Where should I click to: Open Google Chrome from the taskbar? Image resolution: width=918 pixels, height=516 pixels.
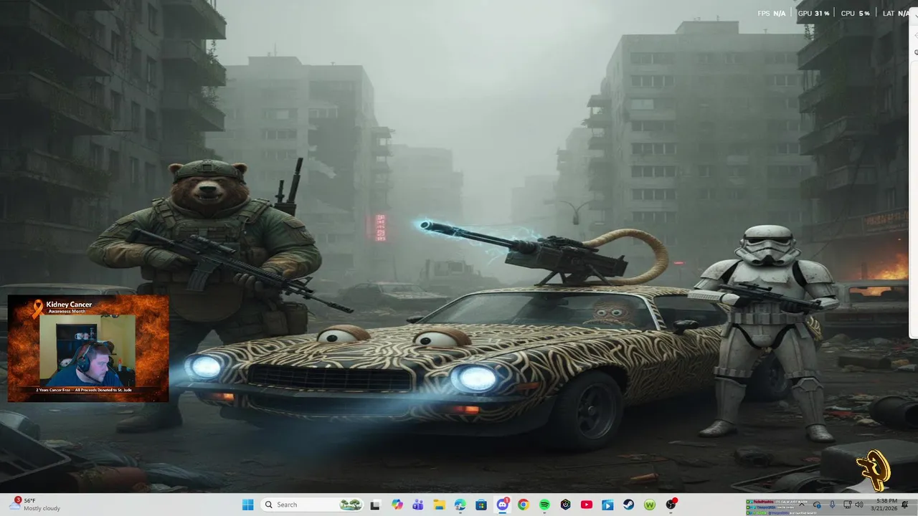pyautogui.click(x=524, y=505)
